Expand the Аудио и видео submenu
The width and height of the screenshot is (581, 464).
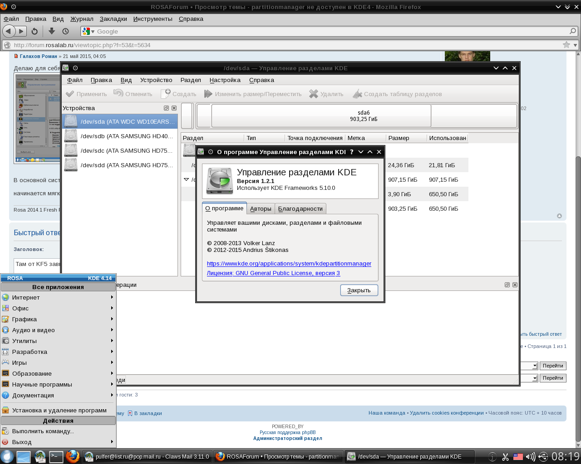58,330
